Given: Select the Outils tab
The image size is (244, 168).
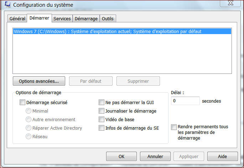Looking at the screenshot, I should coord(108,18).
